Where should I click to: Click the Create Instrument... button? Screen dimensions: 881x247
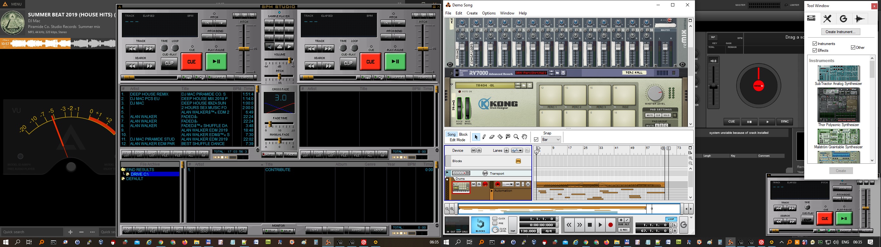click(x=841, y=32)
